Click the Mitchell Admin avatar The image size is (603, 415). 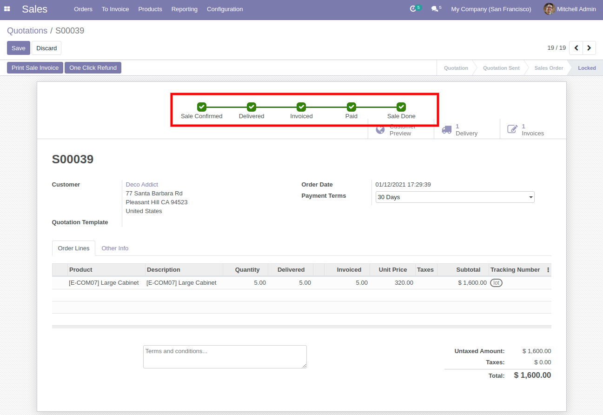[549, 9]
